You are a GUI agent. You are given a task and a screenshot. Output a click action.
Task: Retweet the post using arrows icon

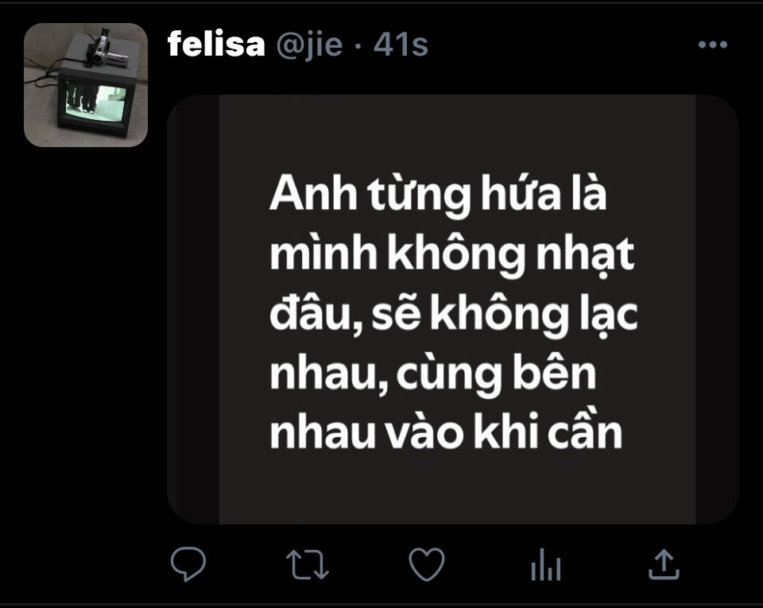(307, 564)
